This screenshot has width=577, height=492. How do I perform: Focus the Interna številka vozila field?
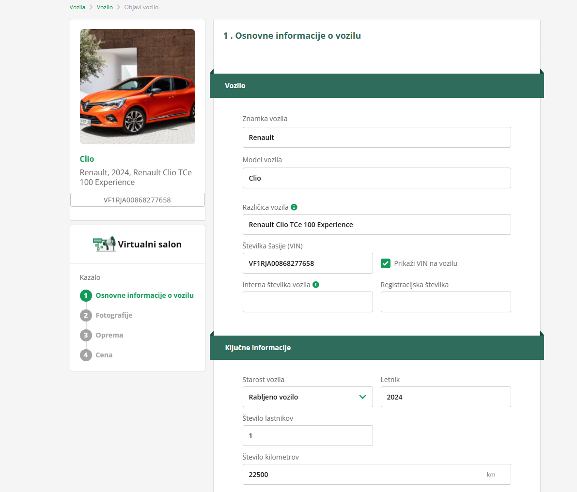308,302
